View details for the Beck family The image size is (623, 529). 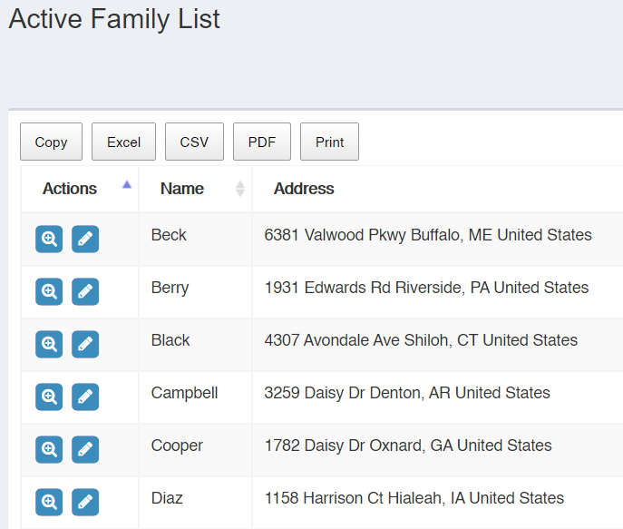49,239
